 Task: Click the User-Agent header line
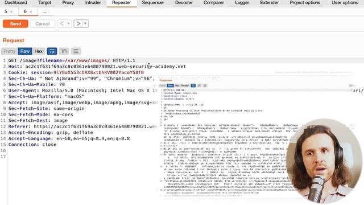pos(83,91)
